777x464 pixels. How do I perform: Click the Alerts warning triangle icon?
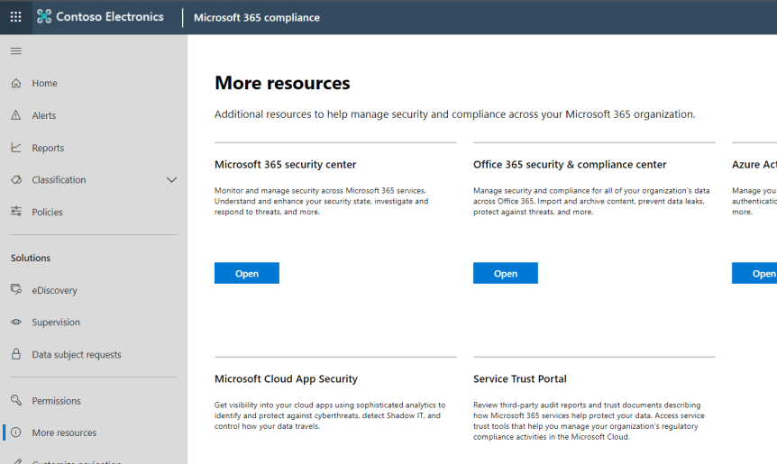tap(16, 115)
